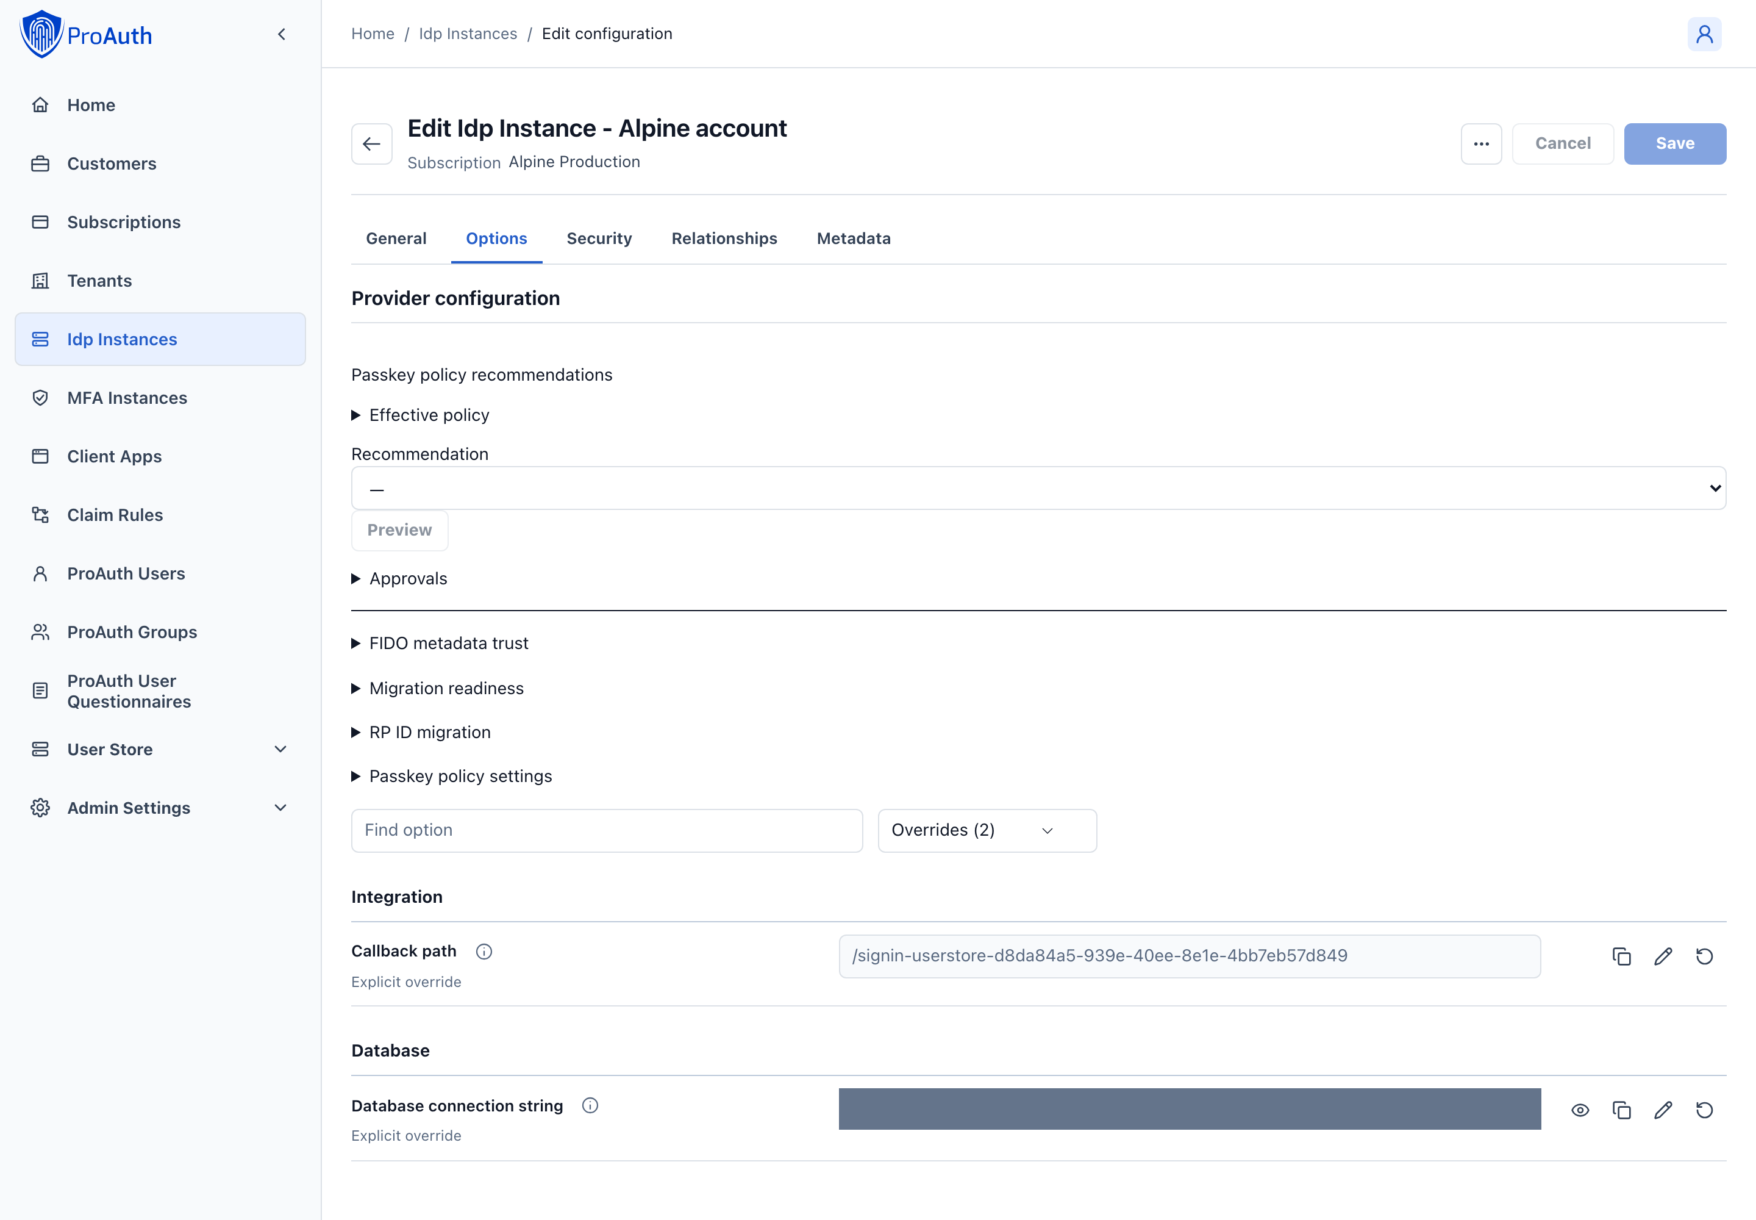
Task: Reset the Callback path override
Action: point(1705,956)
